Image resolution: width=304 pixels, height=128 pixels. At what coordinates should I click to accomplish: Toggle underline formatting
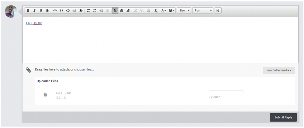(41, 11)
